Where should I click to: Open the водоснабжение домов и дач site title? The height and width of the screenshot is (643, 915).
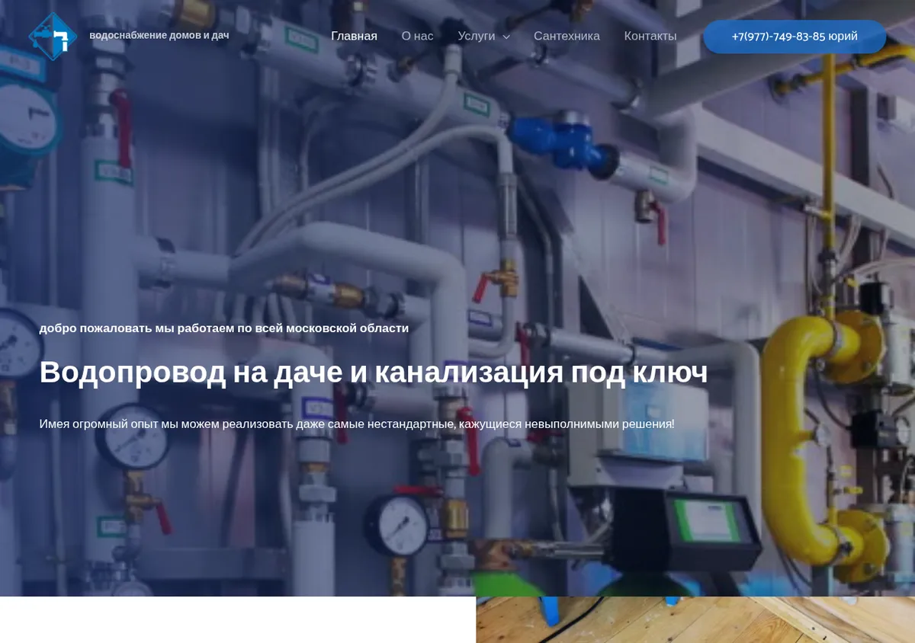point(159,35)
